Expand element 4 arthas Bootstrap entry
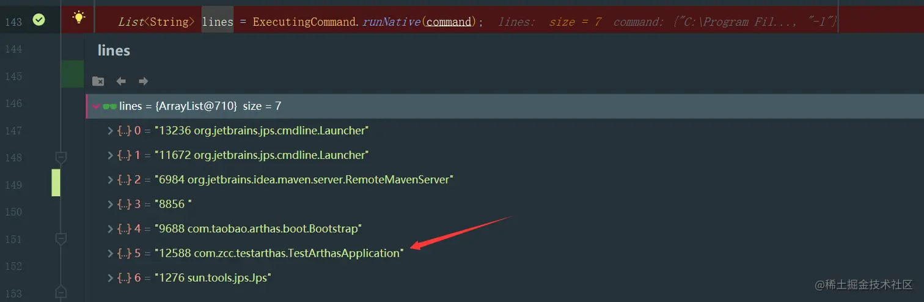Image resolution: width=924 pixels, height=302 pixels. [110, 229]
